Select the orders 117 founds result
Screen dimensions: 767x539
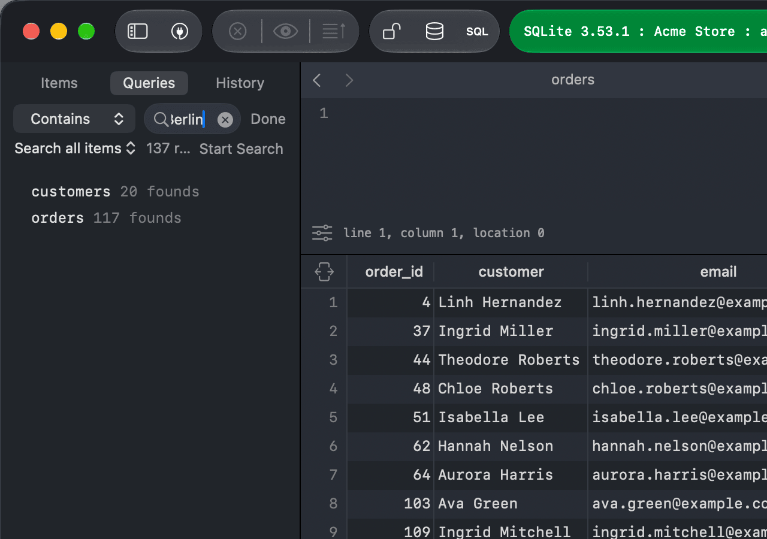(106, 218)
